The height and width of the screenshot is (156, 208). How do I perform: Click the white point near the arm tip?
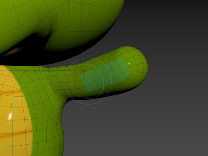[129, 63]
